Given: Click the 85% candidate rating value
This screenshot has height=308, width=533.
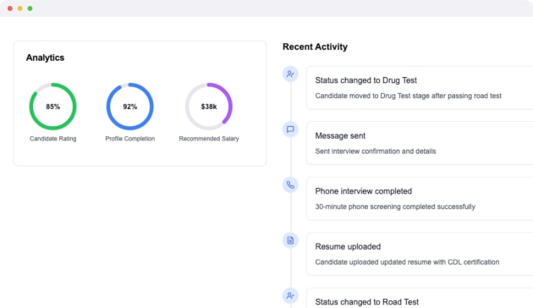Looking at the screenshot, I should pyautogui.click(x=52, y=107).
